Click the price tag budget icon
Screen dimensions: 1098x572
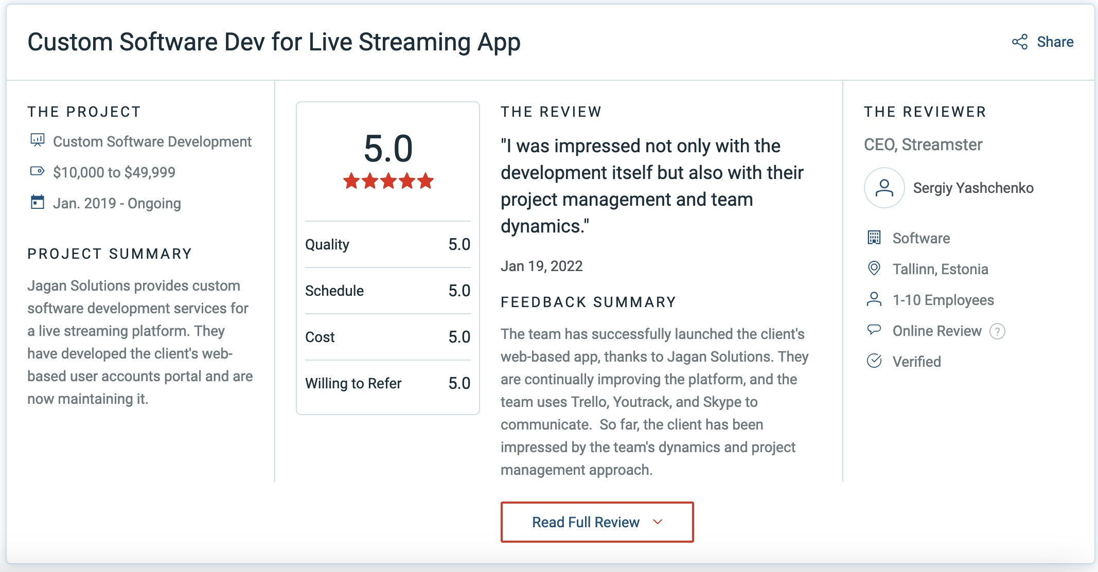tap(37, 171)
